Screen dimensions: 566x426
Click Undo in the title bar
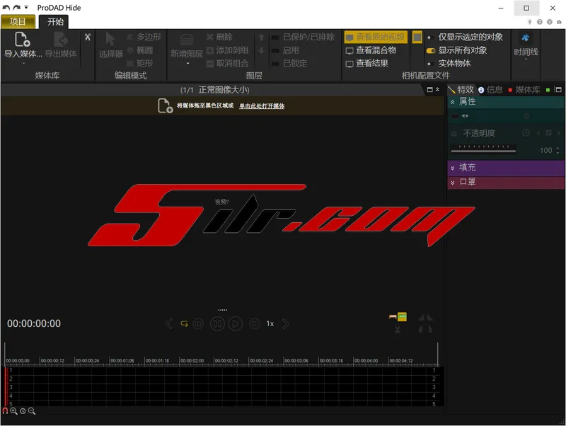[x=6, y=8]
